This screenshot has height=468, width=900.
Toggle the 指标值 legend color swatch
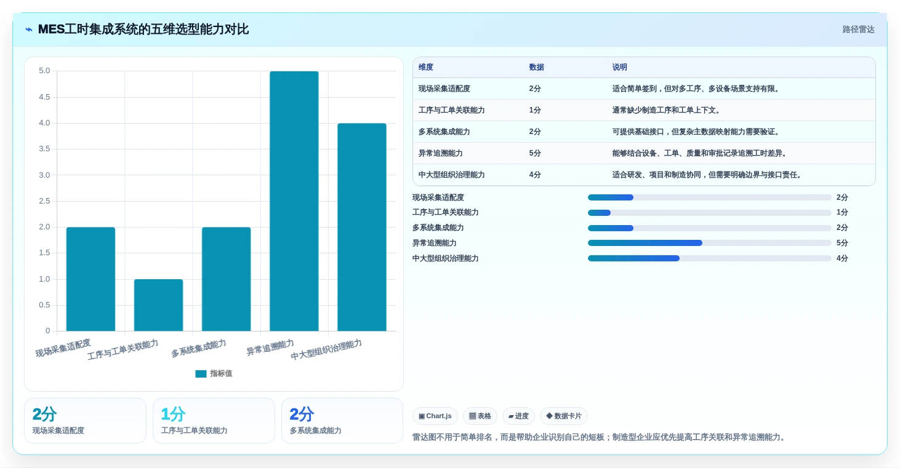click(201, 374)
